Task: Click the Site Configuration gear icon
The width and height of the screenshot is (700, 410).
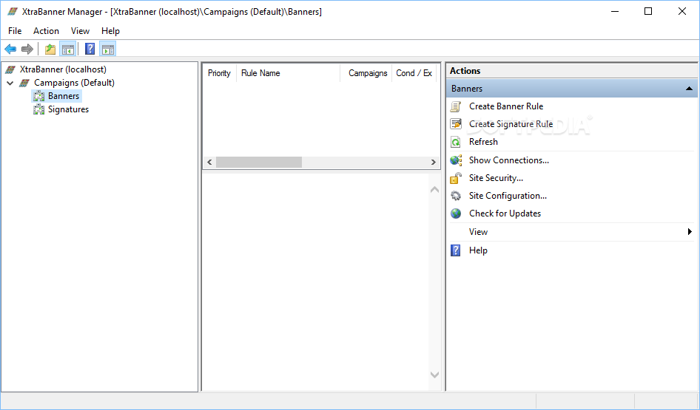Action: point(456,196)
